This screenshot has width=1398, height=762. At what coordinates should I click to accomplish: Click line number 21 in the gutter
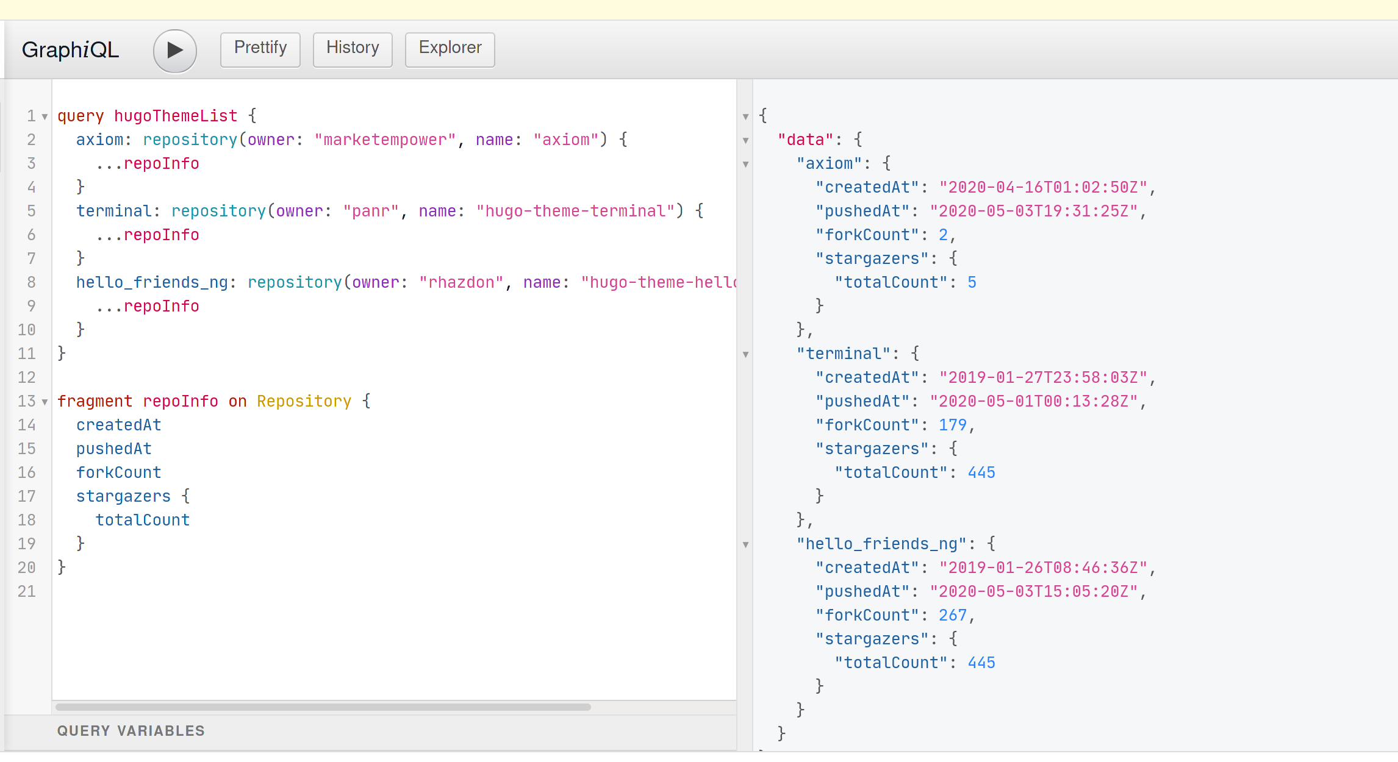pyautogui.click(x=27, y=591)
